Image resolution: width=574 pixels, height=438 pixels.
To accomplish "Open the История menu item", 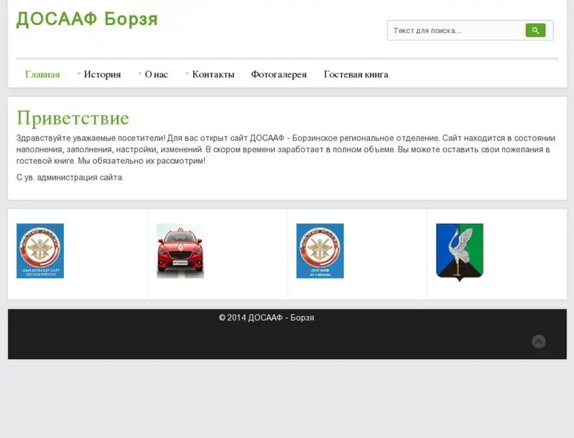I will [x=102, y=74].
